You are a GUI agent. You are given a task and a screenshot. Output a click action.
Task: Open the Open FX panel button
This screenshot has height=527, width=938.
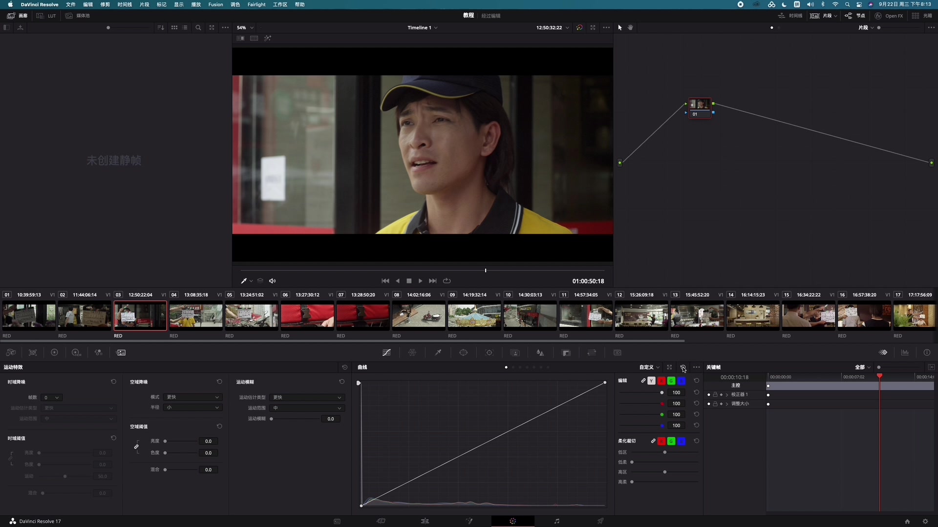889,16
